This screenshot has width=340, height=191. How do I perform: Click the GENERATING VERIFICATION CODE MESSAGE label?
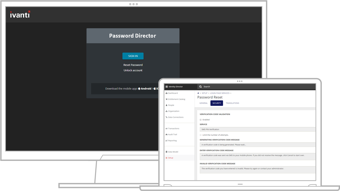pos(220,140)
